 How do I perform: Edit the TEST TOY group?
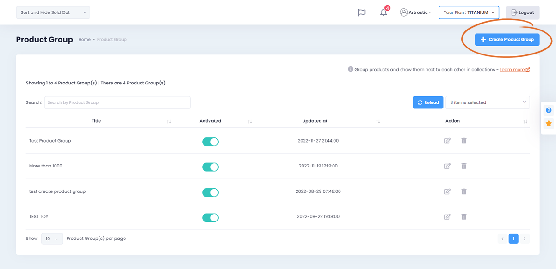(447, 217)
